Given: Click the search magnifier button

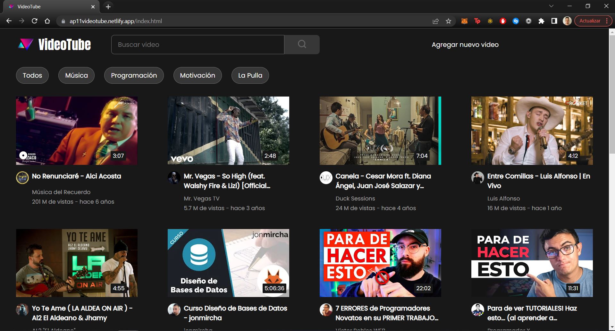Looking at the screenshot, I should pyautogui.click(x=302, y=45).
